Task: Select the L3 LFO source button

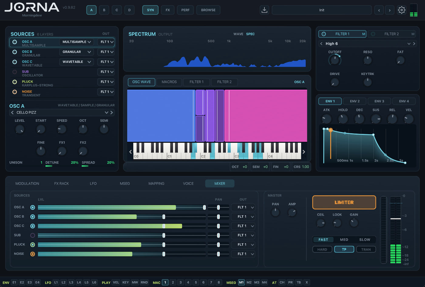Action: tap(71, 282)
